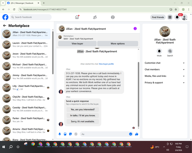The image size is (192, 153).
Task: Search within the conversation
Action: 170,51
